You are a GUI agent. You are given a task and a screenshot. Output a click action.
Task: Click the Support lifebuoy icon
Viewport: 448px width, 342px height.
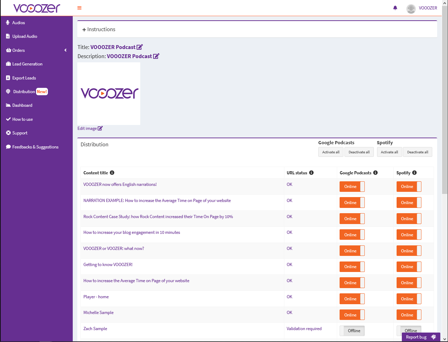coord(8,133)
